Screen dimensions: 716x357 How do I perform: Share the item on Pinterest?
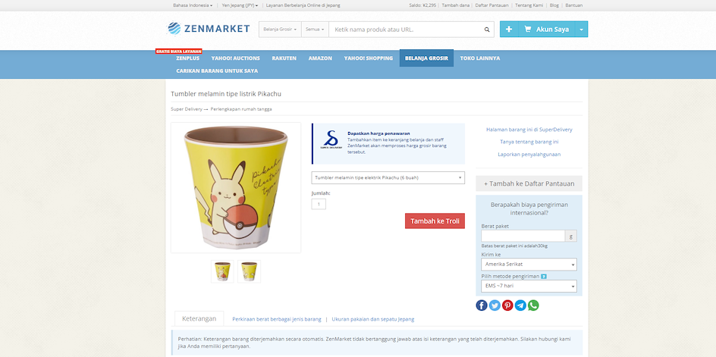pos(507,305)
